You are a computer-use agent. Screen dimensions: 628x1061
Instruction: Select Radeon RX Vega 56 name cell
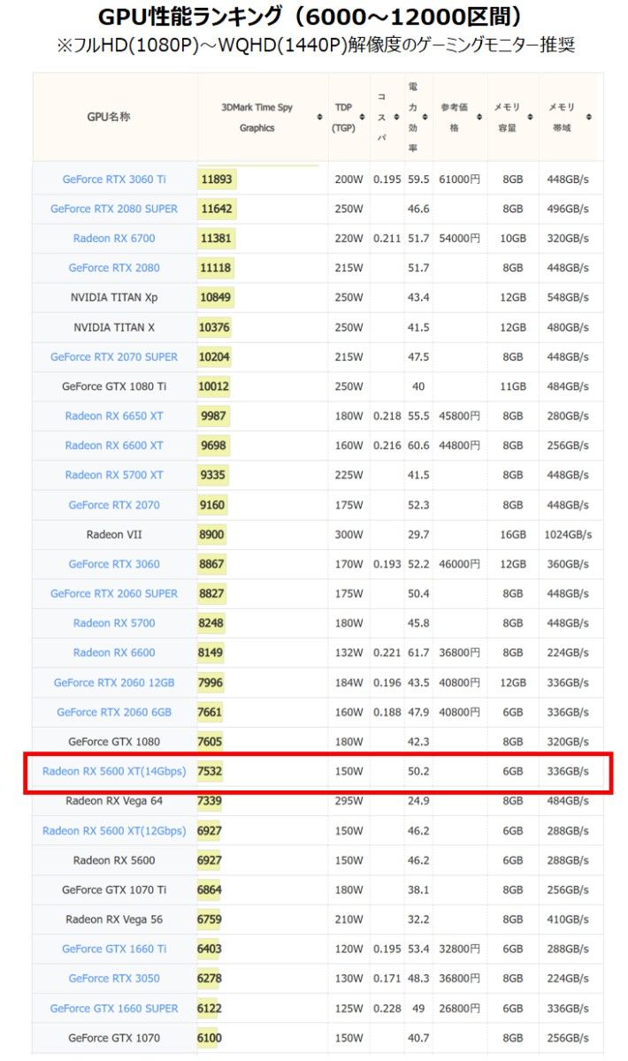tap(115, 920)
